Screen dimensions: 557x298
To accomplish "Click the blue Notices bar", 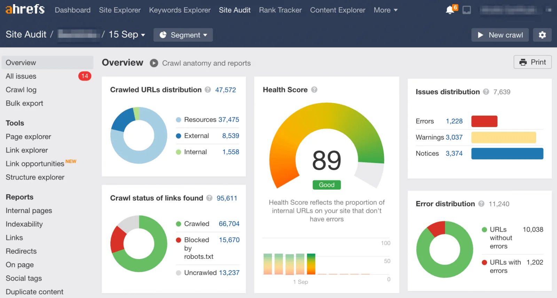I will 507,154.
